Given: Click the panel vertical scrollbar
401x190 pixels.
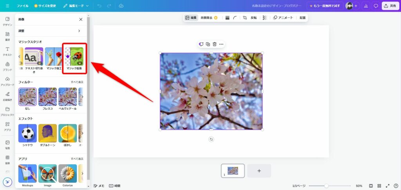Looking at the screenshot, I should 89,98.
